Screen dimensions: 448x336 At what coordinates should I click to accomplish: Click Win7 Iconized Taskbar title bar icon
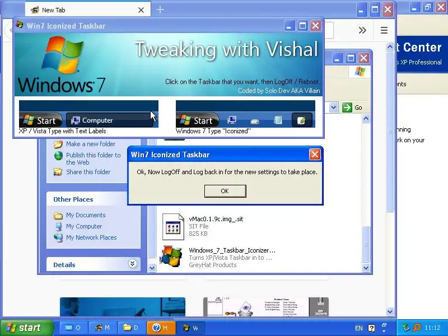[20, 25]
